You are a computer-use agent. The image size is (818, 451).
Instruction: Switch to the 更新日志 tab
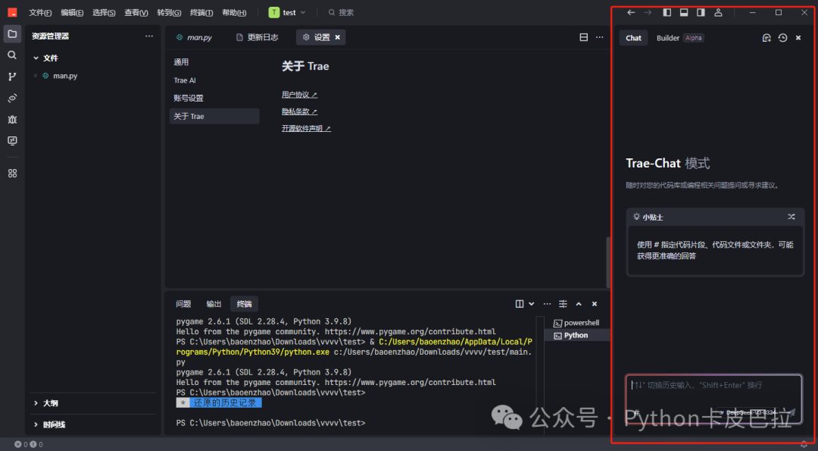[x=258, y=38]
